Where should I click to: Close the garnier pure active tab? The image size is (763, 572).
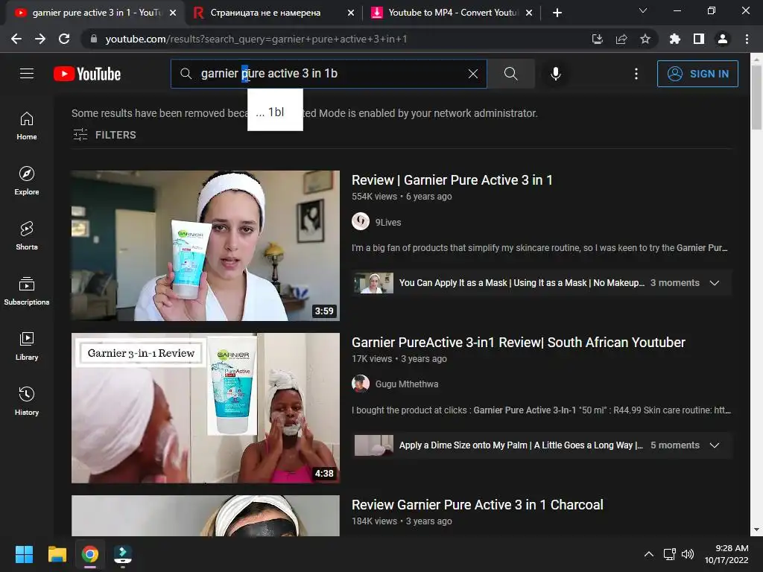[173, 13]
